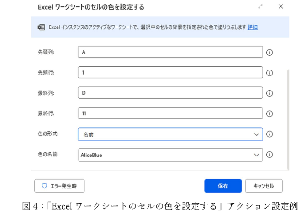Click the info icon beside 色の形式

click(269, 134)
